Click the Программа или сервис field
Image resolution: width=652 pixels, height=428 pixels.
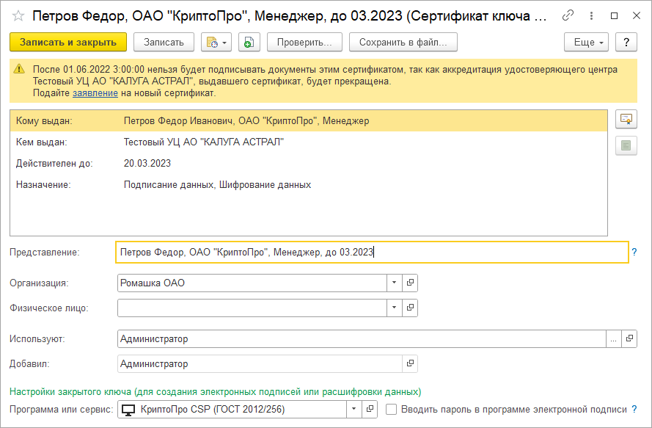(232, 410)
